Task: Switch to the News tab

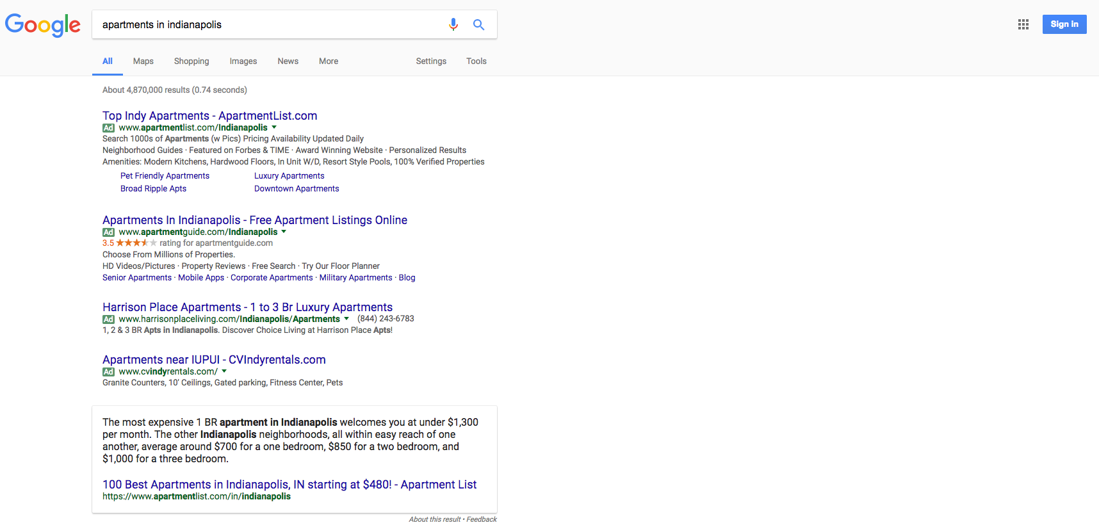Action: 288,61
